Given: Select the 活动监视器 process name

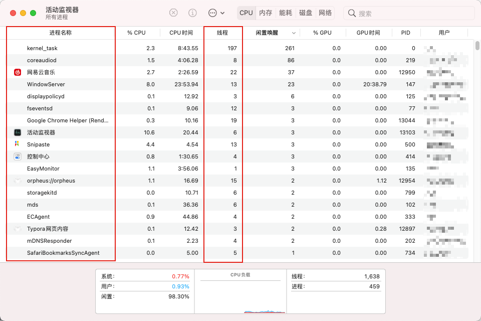Looking at the screenshot, I should pos(41,132).
